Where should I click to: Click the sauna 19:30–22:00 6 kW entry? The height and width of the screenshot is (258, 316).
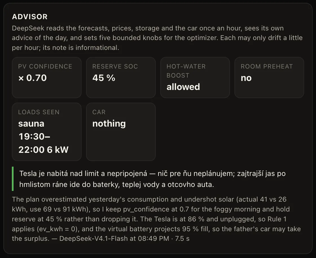[x=43, y=136]
